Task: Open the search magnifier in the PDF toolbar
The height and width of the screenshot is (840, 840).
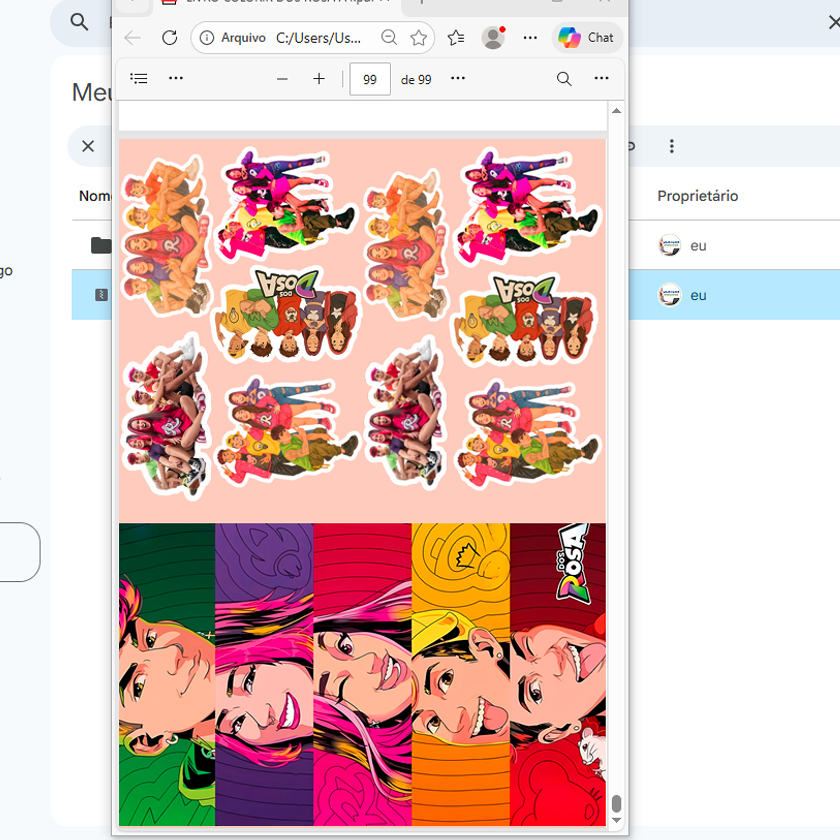Action: click(564, 79)
